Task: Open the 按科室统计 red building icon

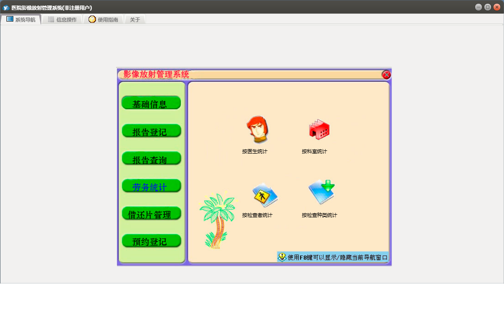Action: tap(319, 130)
